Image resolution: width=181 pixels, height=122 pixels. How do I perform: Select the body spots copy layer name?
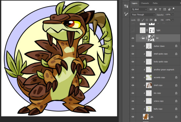coord(161,62)
